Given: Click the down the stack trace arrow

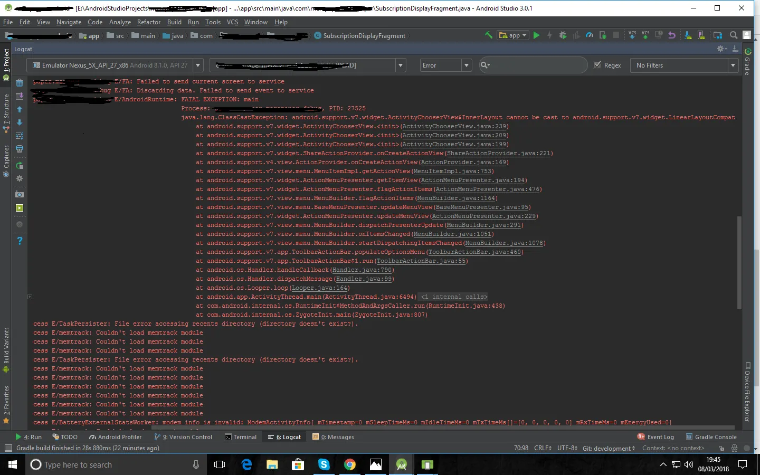Looking at the screenshot, I should click(x=20, y=122).
